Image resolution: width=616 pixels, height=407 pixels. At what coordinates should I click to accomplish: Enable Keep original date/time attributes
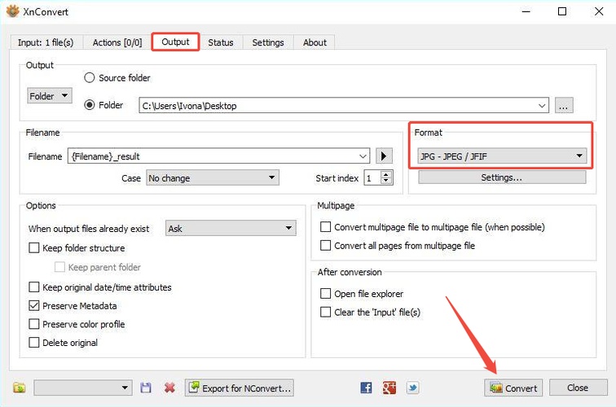click(34, 287)
